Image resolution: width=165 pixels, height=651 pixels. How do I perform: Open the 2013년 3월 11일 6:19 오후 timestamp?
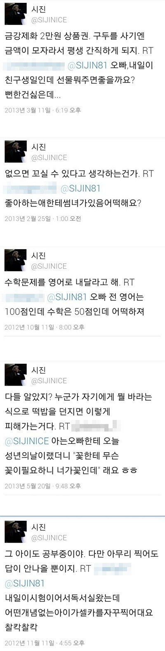point(42,110)
